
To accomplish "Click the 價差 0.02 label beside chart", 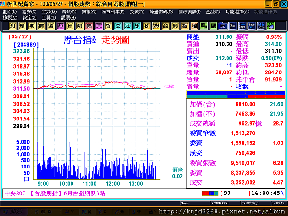I will [177, 173].
